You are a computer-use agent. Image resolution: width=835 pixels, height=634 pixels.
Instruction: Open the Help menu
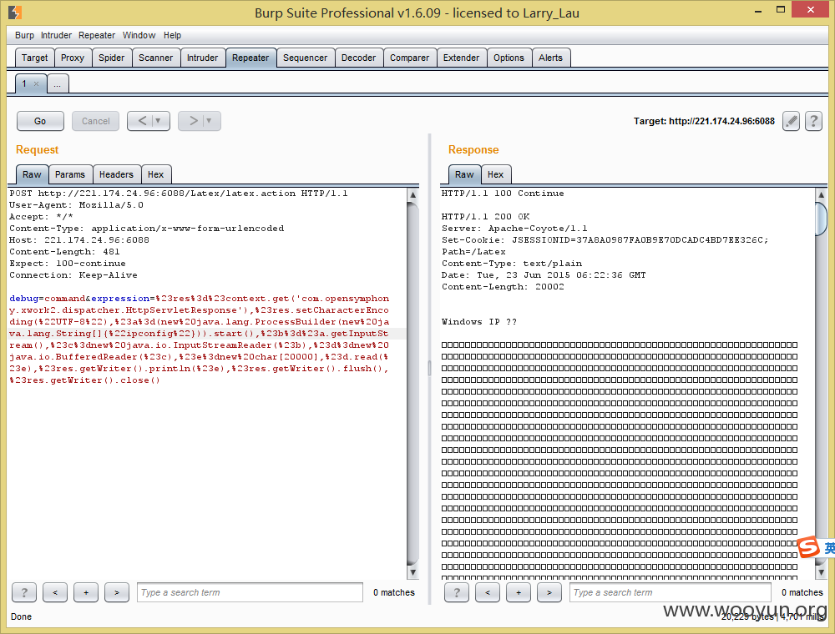coord(172,35)
